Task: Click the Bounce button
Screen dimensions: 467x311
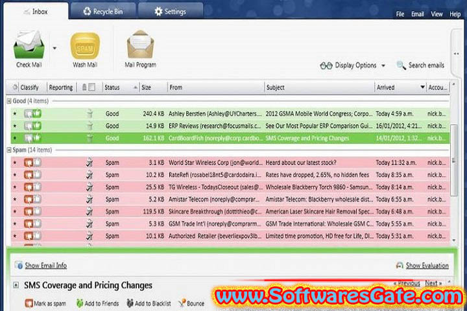Action: pos(191,303)
